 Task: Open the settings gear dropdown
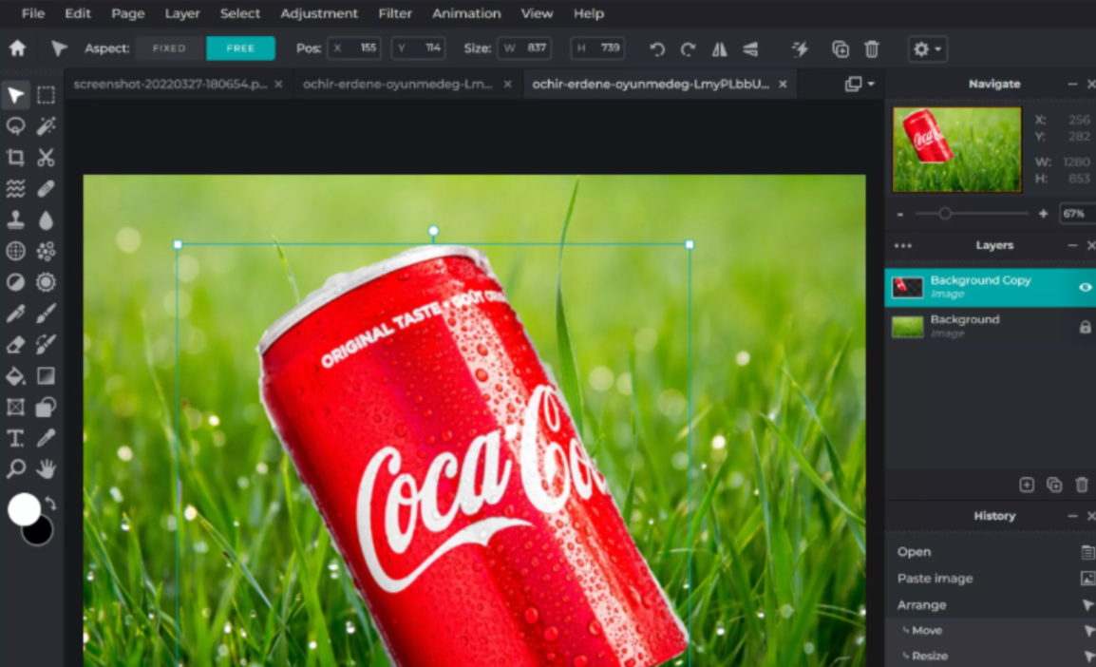click(x=924, y=48)
